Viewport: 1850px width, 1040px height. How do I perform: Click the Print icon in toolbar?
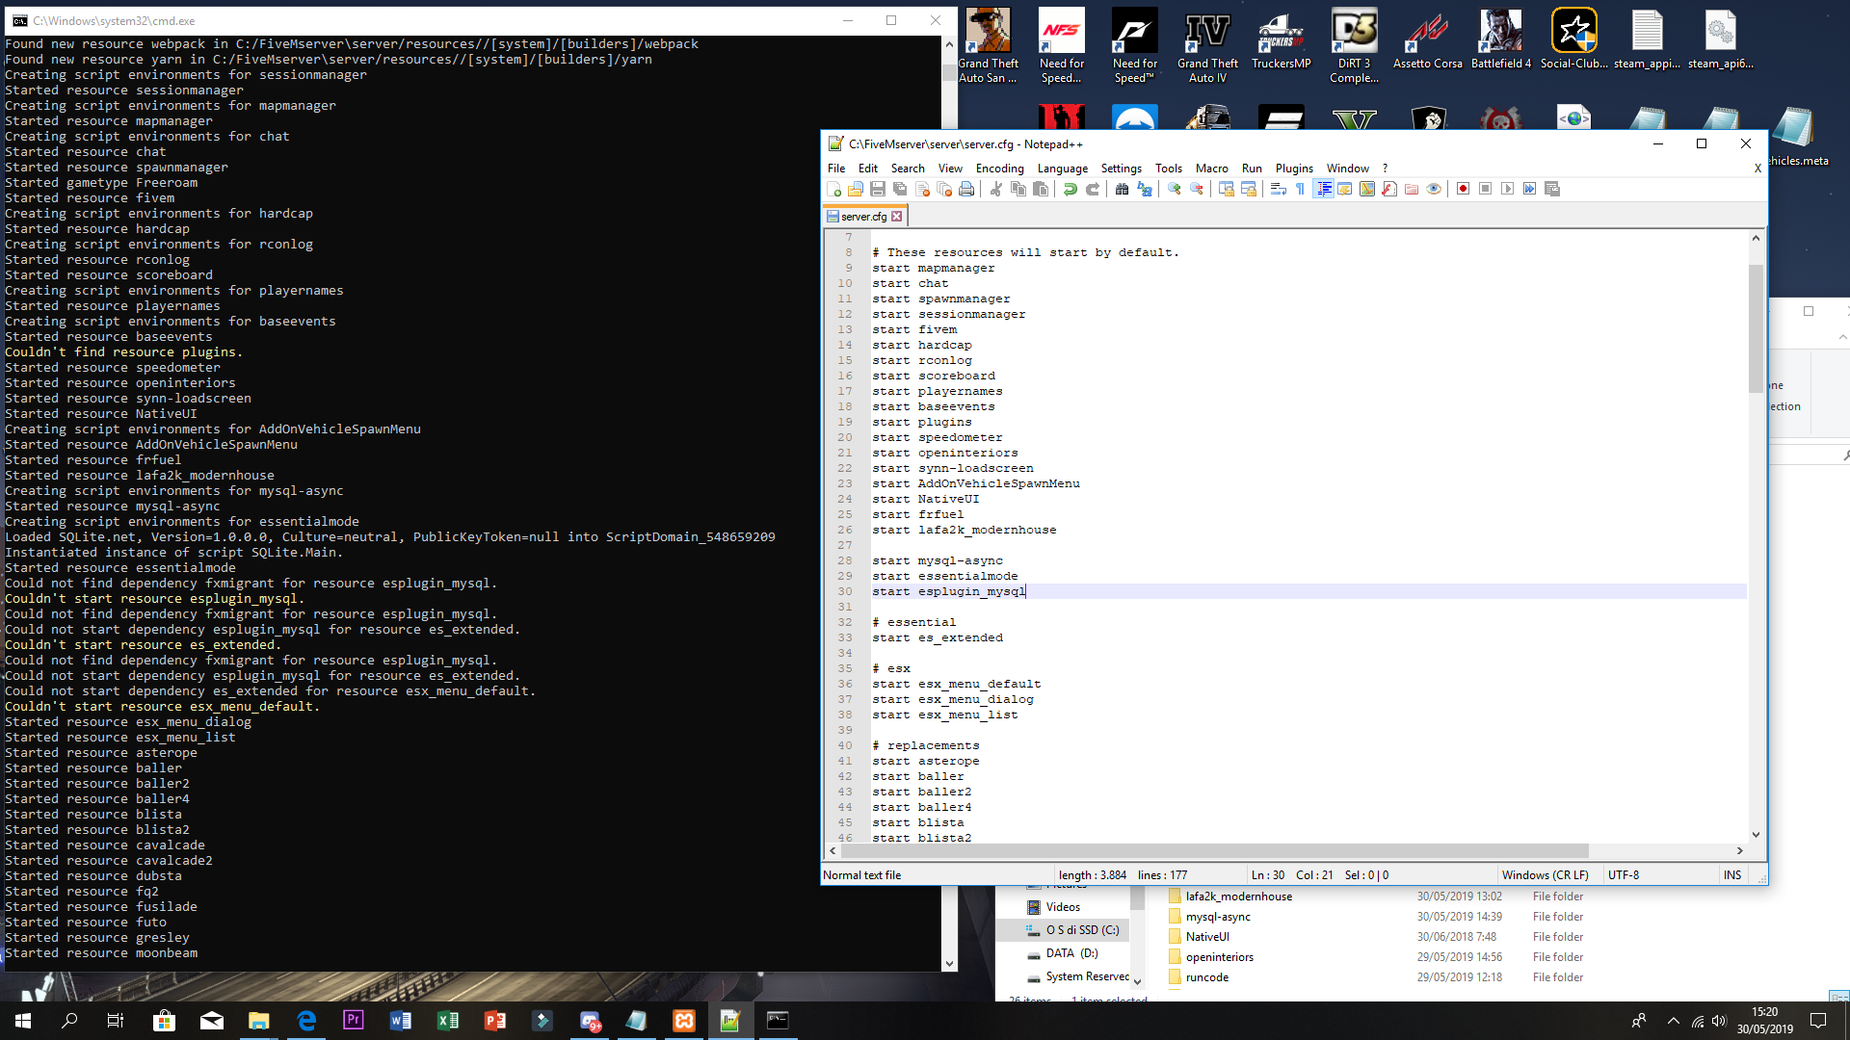(966, 189)
